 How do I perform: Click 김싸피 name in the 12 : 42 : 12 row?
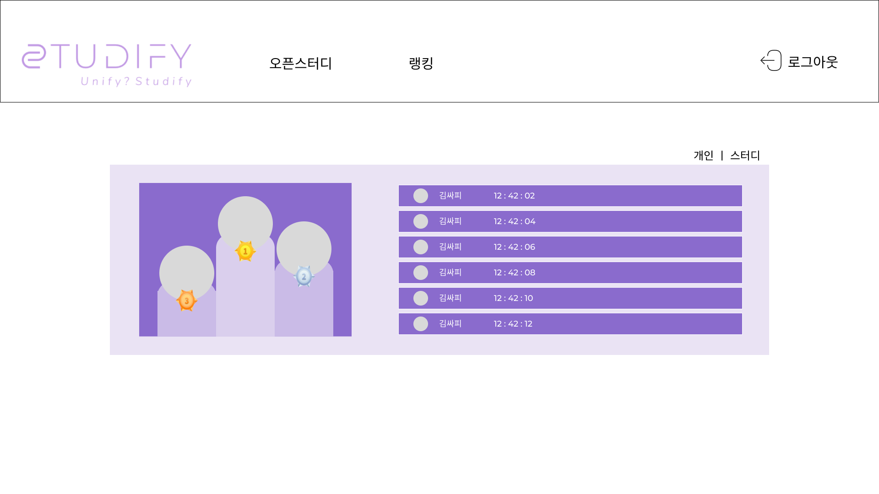point(450,324)
